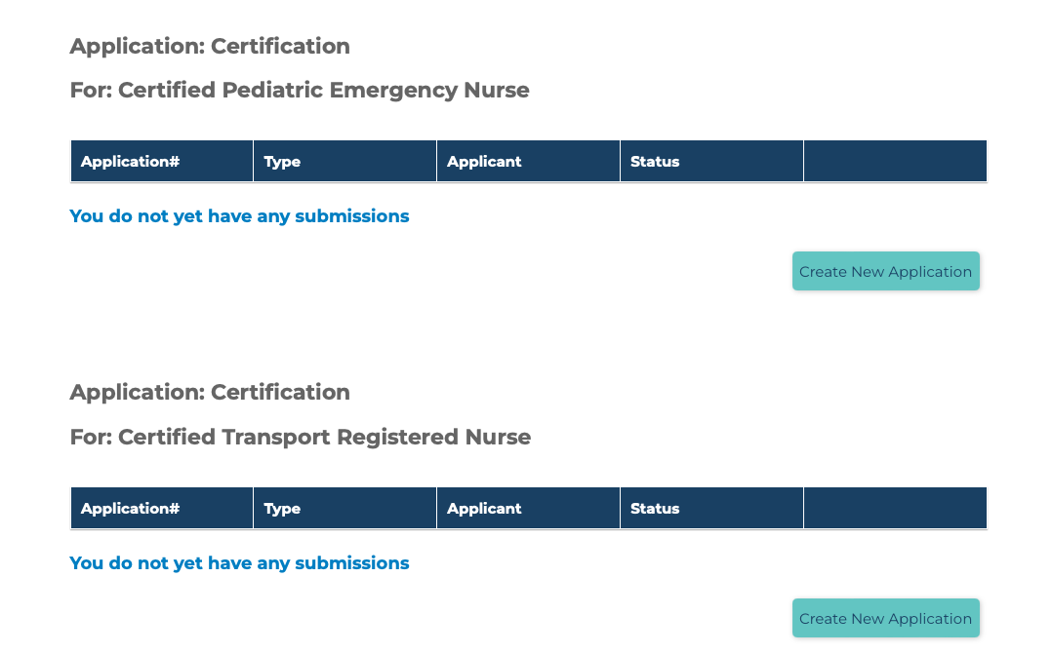
Task: Click "For: Certified Transport Registered Nurse" heading
Action: point(301,438)
